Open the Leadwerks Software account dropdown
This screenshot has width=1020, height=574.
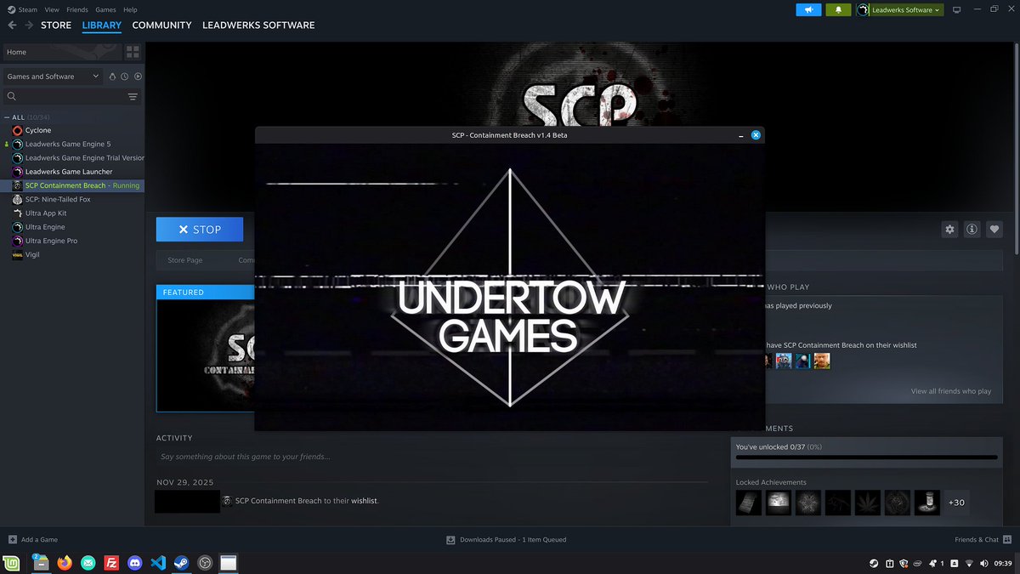click(899, 9)
